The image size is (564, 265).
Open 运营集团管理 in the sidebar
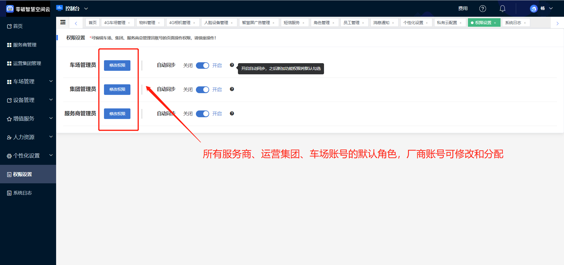[x=28, y=63]
